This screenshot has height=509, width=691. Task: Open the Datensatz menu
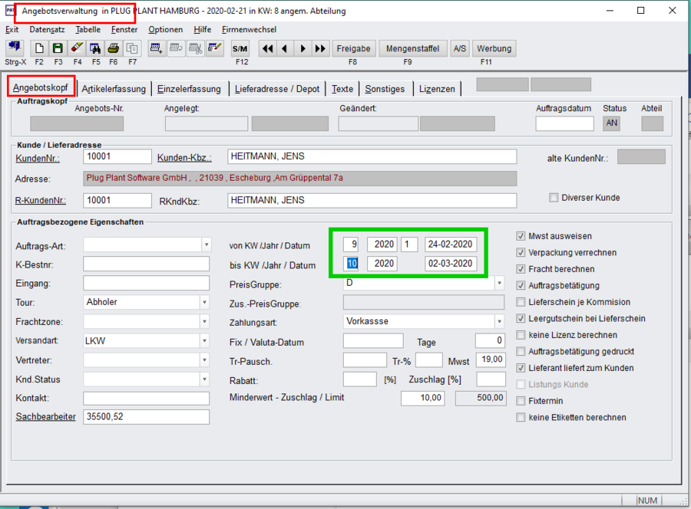48,30
